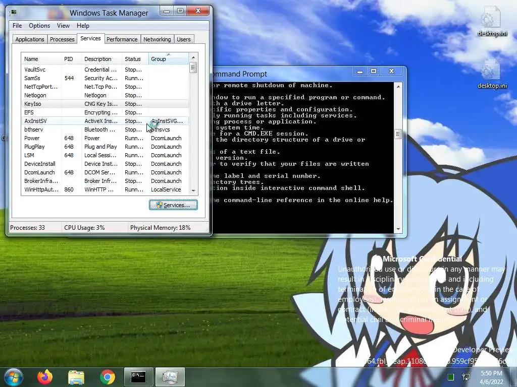Select the VaultSvc service row
The height and width of the screenshot is (387, 517).
tap(105, 70)
